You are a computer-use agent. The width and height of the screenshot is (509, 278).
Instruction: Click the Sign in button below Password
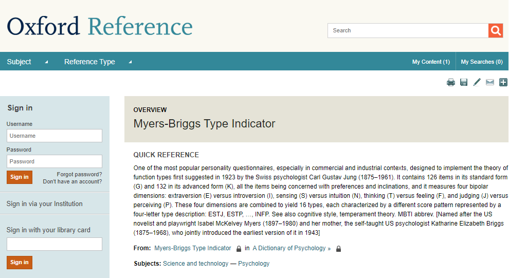tap(20, 177)
